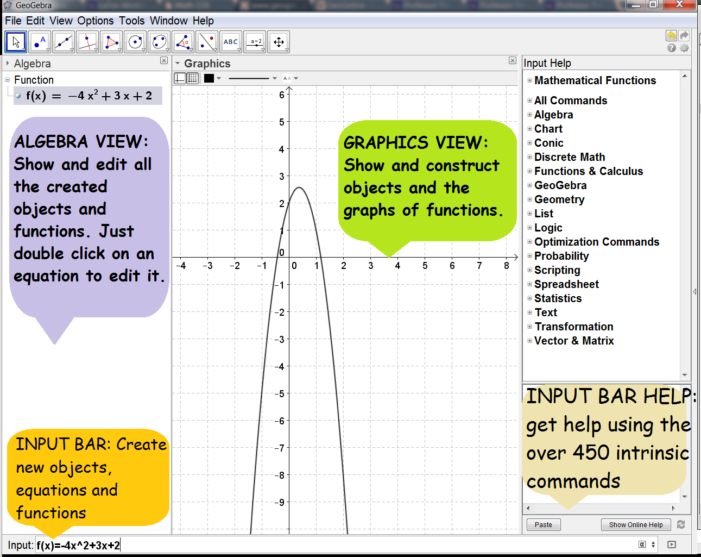Click the refresh icon beside Show Online Help
The width and height of the screenshot is (701, 557).
pos(681,524)
